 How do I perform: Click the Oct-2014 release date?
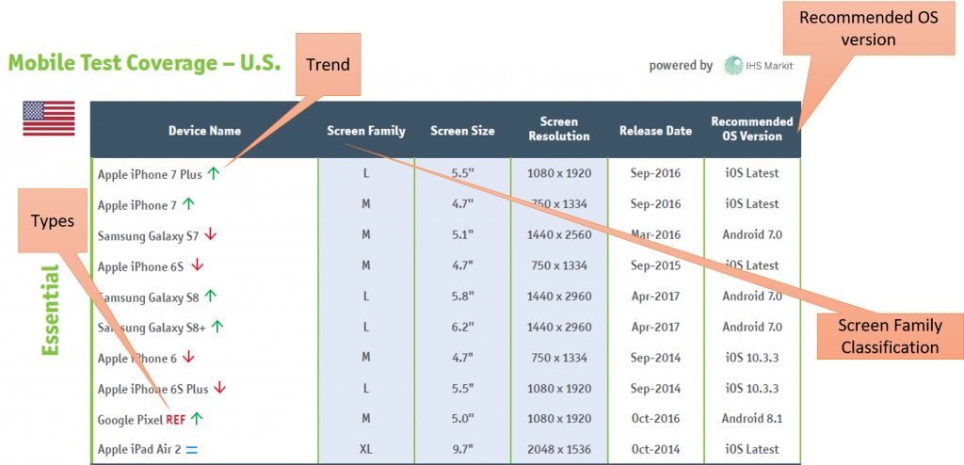[x=655, y=450]
